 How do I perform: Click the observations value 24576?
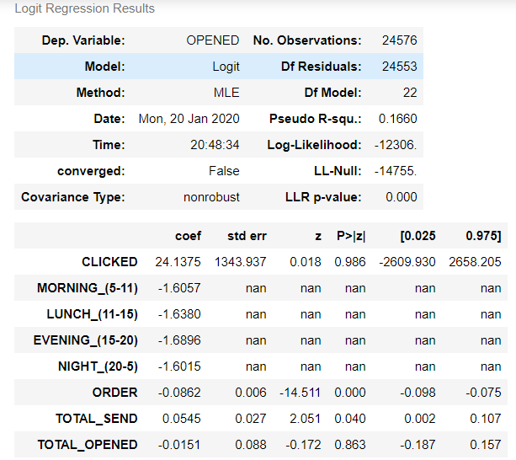coord(399,40)
